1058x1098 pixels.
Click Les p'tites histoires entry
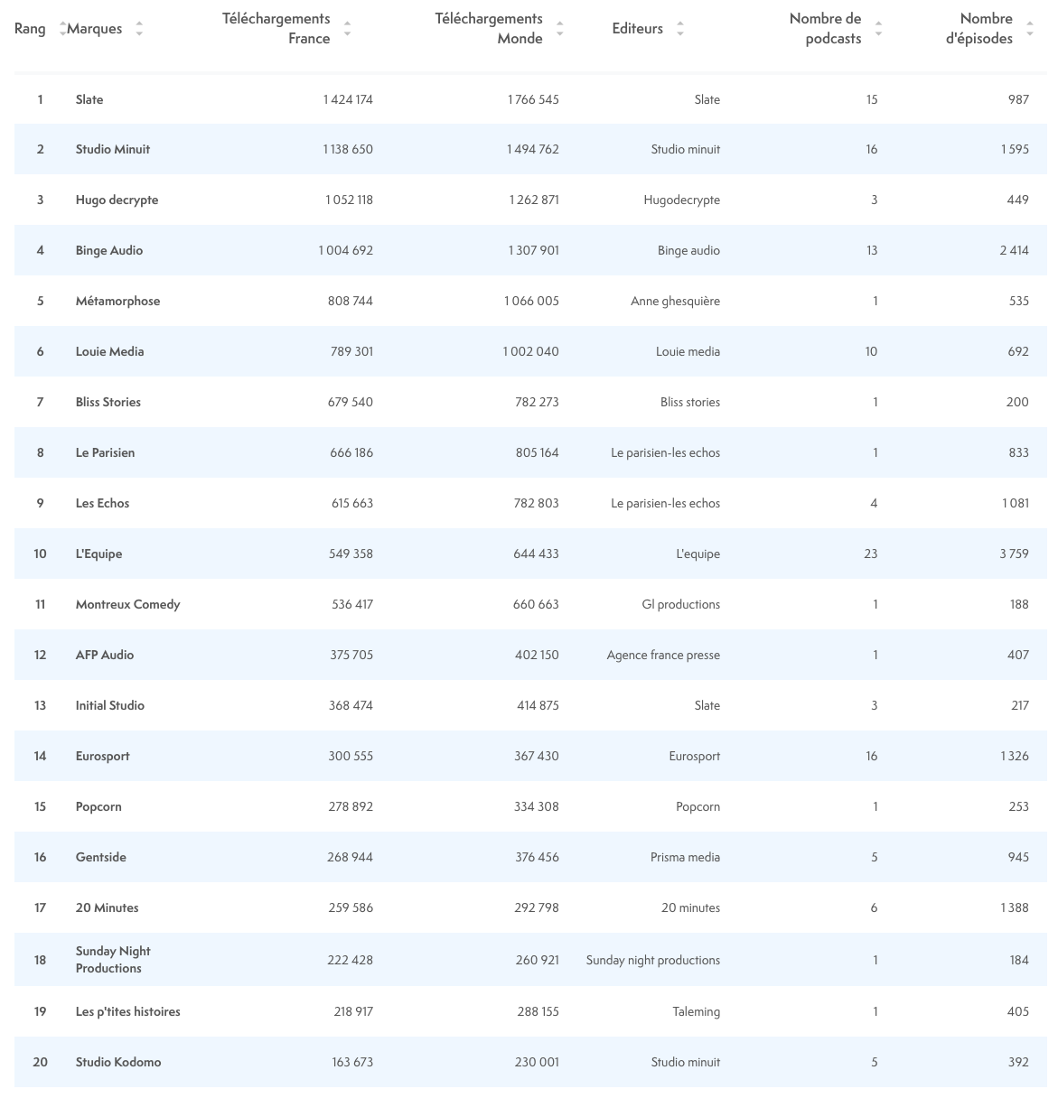(x=127, y=1011)
